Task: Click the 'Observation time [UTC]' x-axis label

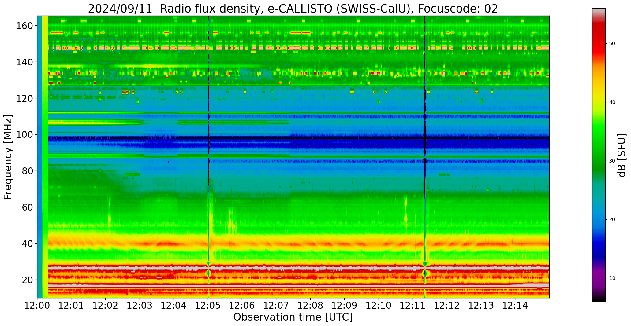Action: coord(293,317)
